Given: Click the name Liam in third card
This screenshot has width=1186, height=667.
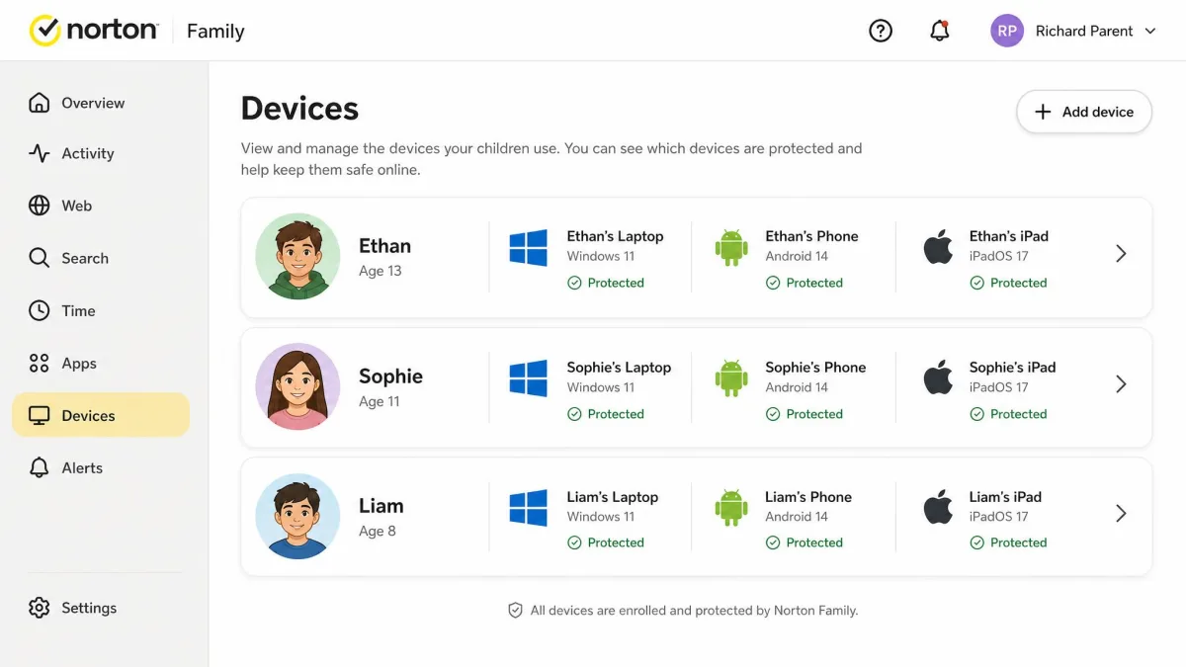Looking at the screenshot, I should click(381, 506).
